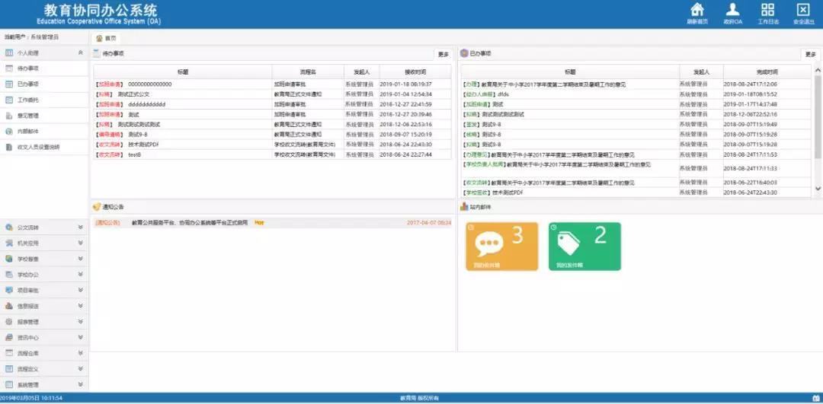Click the 2019-01-18T08:15:52 completion time

click(751, 94)
